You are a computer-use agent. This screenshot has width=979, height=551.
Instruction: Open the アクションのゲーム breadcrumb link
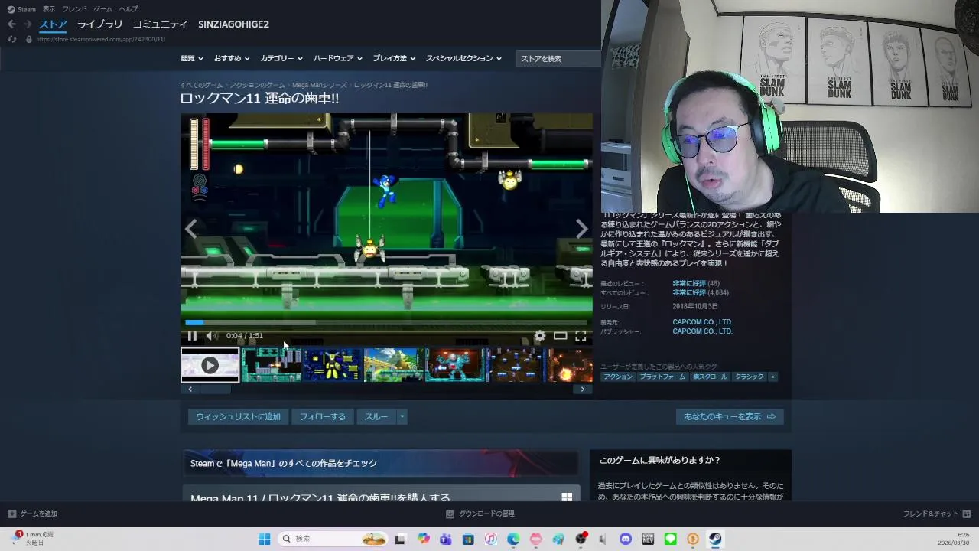257,85
